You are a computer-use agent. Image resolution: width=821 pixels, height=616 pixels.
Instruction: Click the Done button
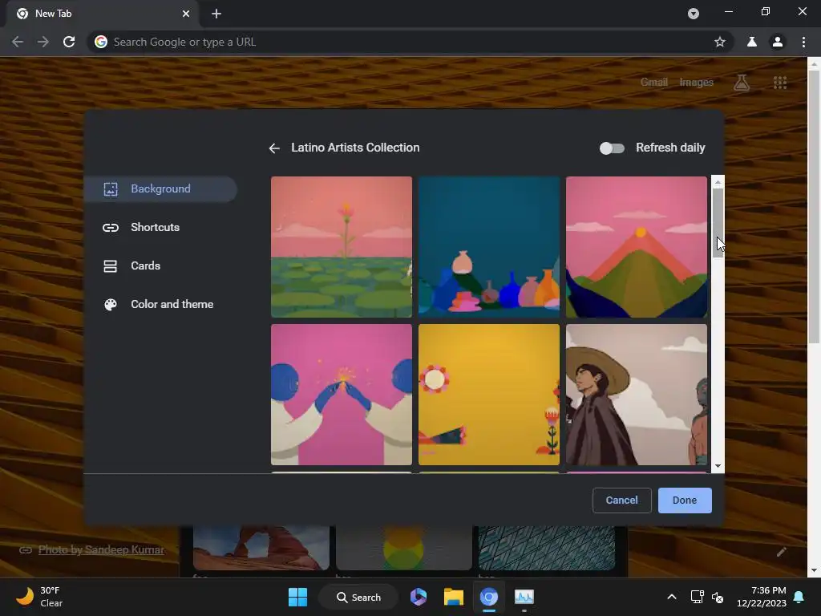point(685,500)
